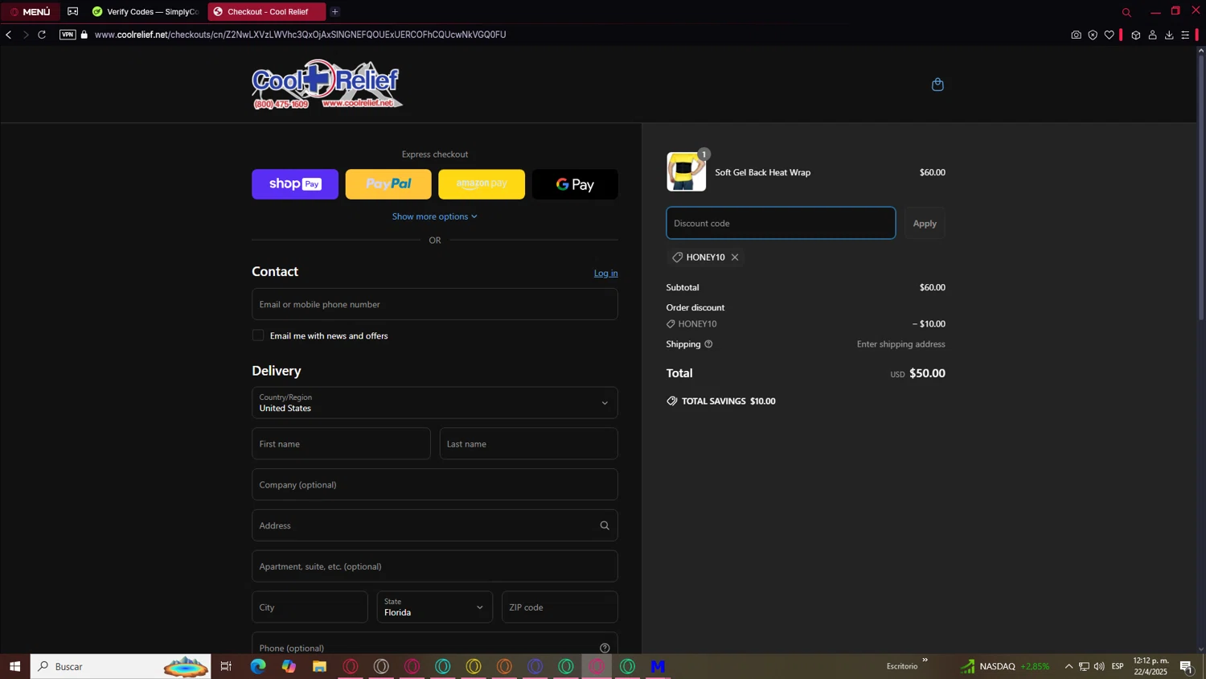Open the State dropdown showing Florida
This screenshot has width=1206, height=679.
point(435,607)
